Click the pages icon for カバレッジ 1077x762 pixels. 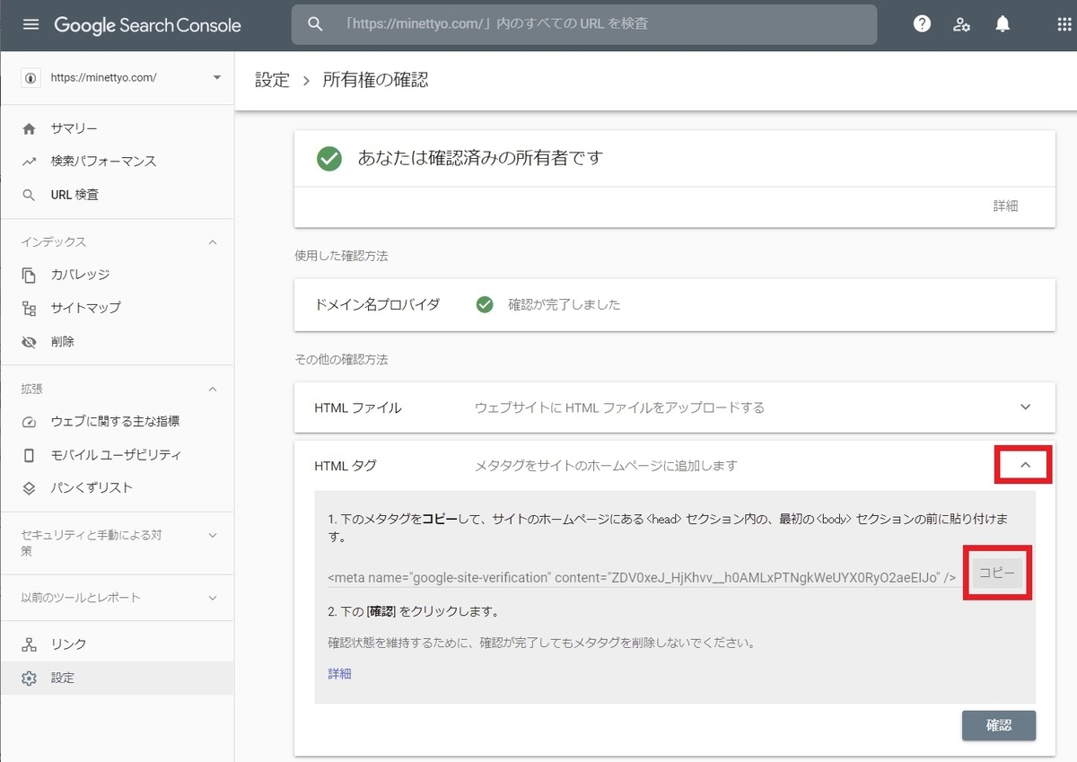pyautogui.click(x=29, y=275)
